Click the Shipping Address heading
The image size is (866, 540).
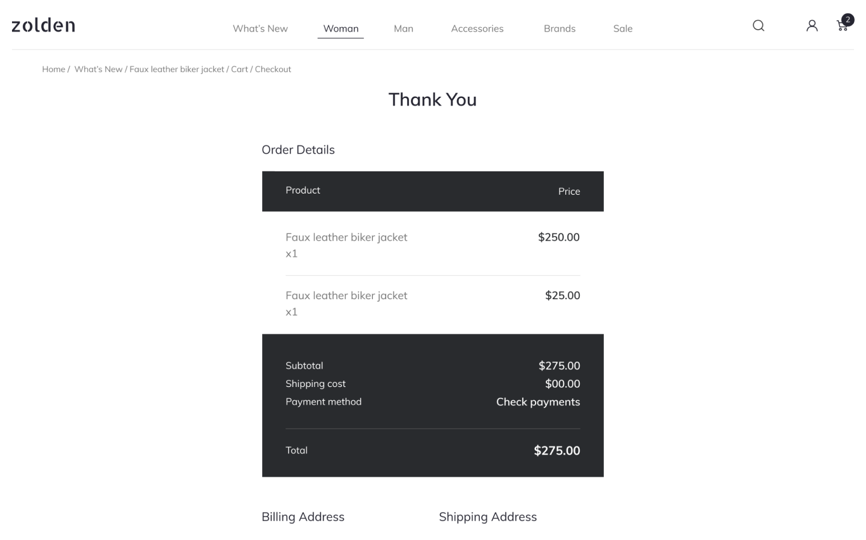pyautogui.click(x=487, y=517)
